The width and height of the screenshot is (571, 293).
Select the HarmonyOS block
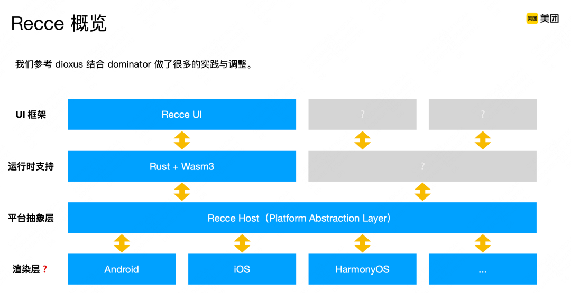tap(362, 269)
